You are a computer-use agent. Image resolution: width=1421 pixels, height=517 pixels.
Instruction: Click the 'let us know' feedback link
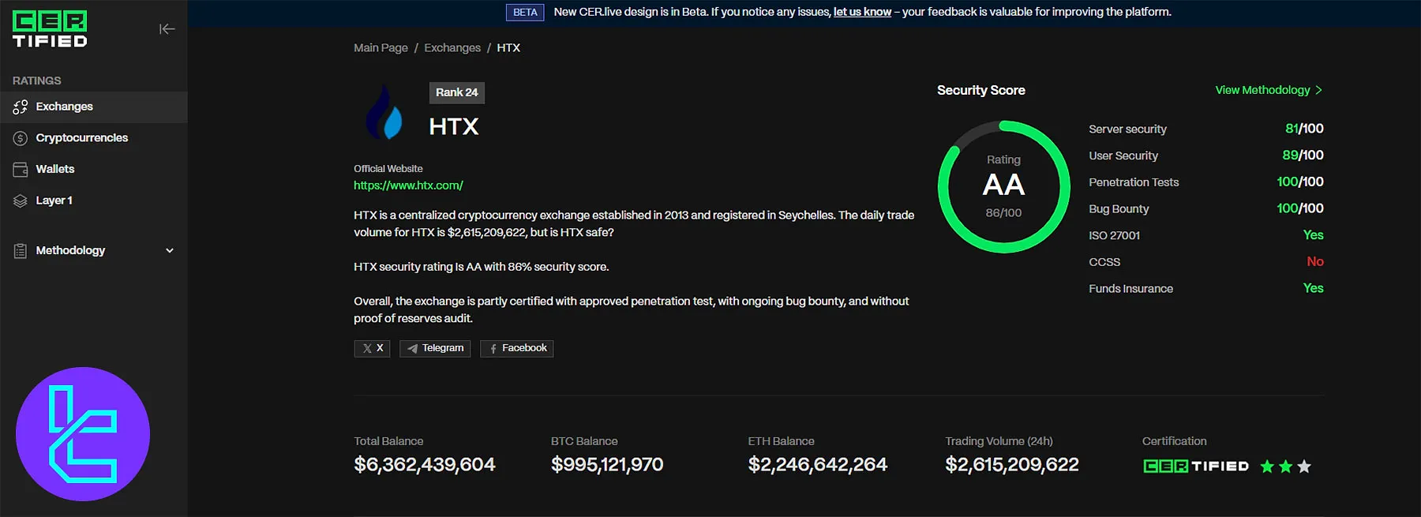click(862, 12)
